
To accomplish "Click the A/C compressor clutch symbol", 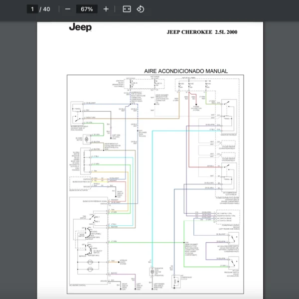I will coord(176,282).
